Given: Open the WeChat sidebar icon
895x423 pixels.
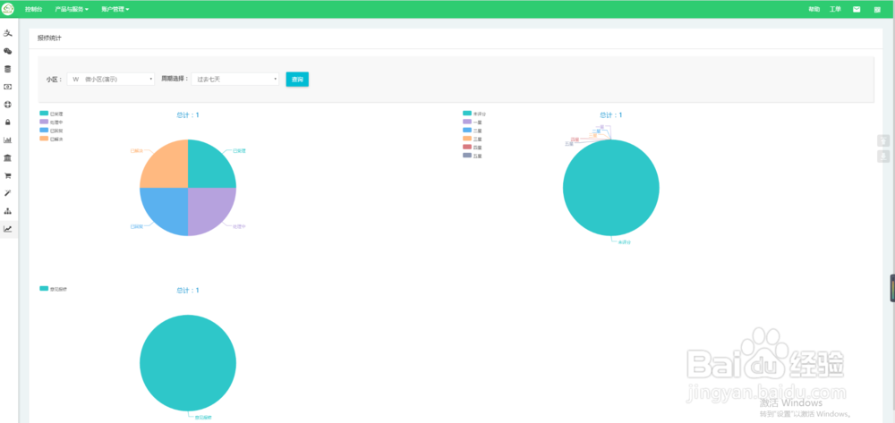Looking at the screenshot, I should (x=8, y=51).
